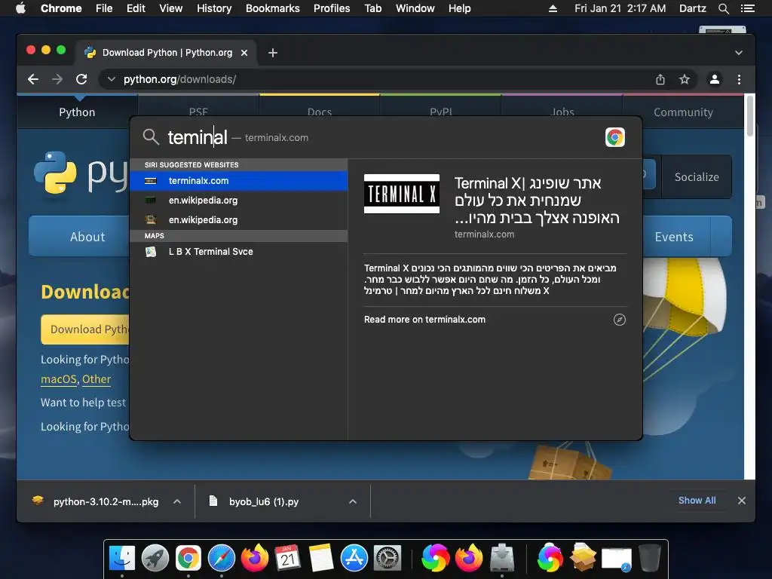
Task: Open Finder from the Dock
Action: (x=122, y=559)
